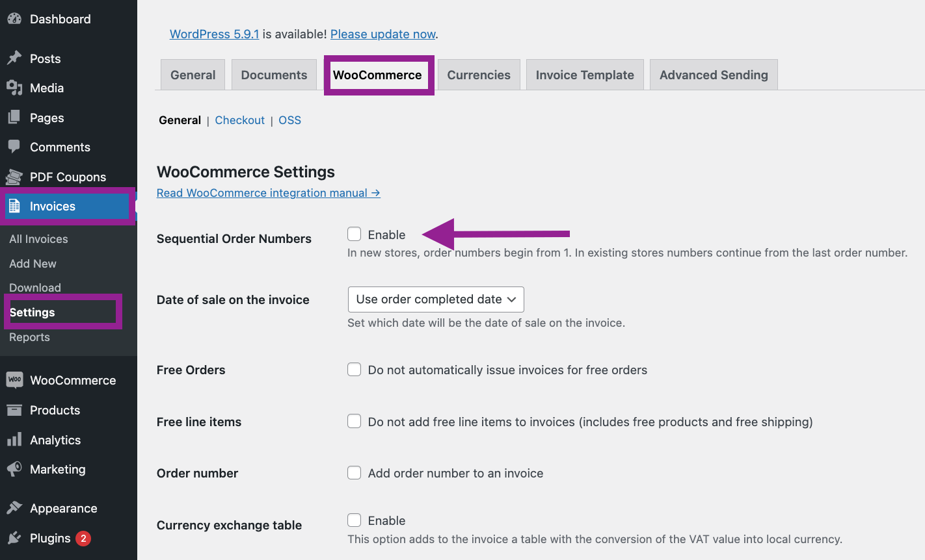Click the Pages icon in sidebar
The image size is (925, 560).
pos(14,118)
